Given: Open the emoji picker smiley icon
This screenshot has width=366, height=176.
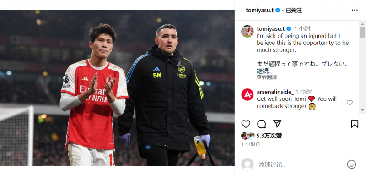Looking at the screenshot, I should click(x=351, y=165).
